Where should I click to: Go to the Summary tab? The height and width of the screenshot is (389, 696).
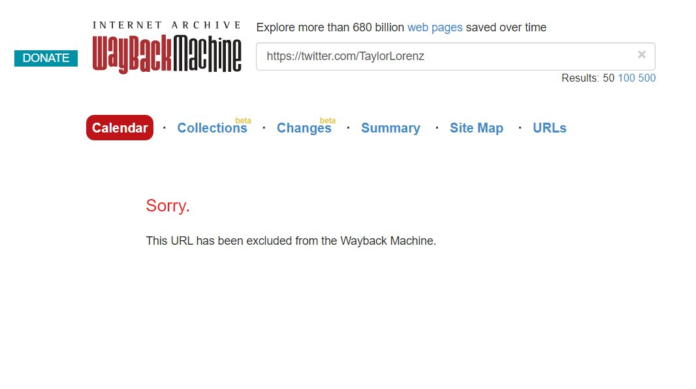pyautogui.click(x=390, y=128)
